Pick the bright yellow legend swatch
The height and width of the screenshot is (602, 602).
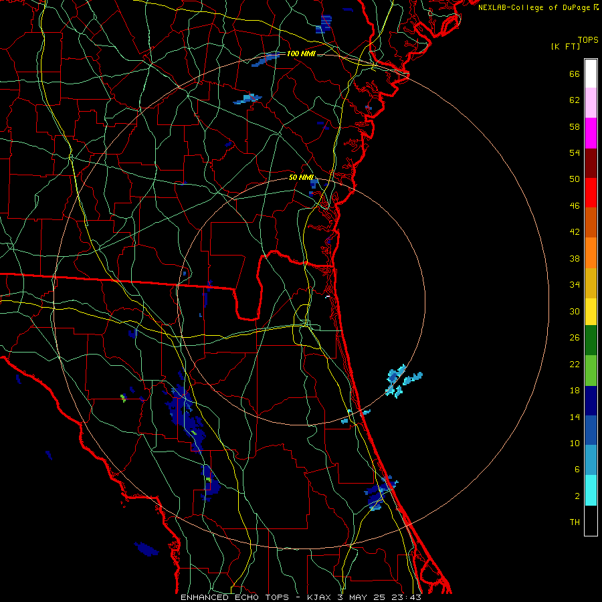[591, 311]
